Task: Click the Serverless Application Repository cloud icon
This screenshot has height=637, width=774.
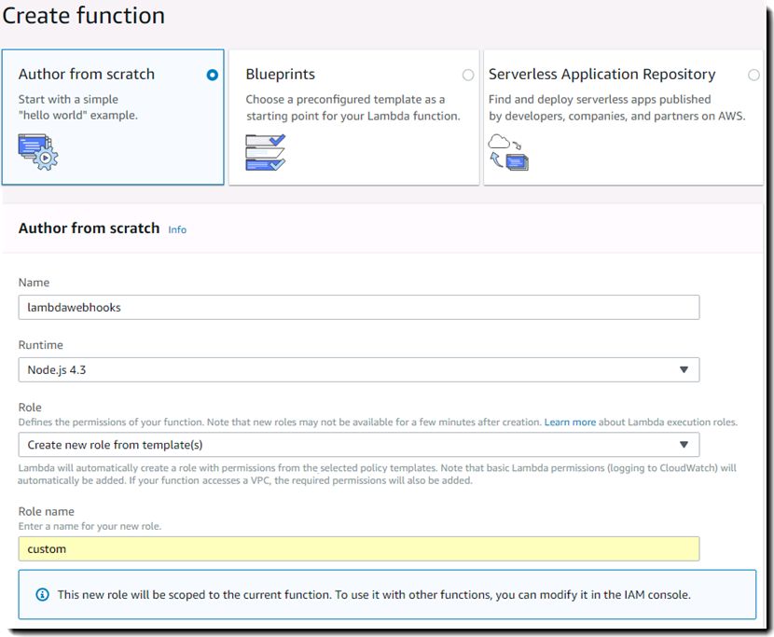Action: (508, 152)
